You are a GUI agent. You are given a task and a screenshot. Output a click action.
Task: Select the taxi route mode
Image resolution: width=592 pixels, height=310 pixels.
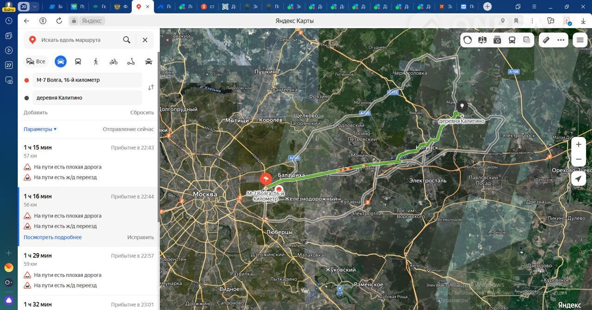(148, 62)
